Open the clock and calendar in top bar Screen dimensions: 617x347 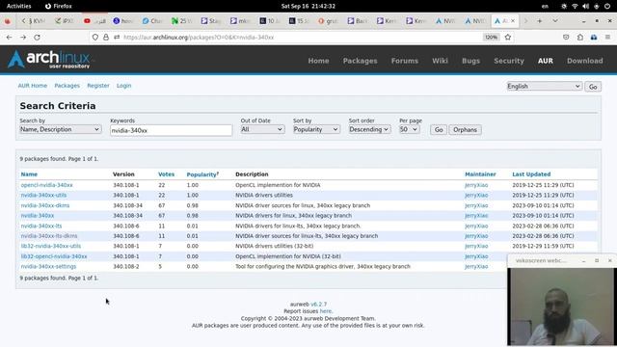click(x=308, y=6)
